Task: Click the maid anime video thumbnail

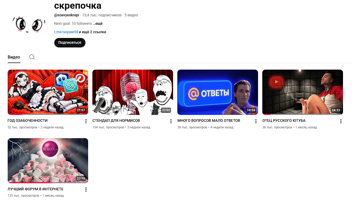Action: click(x=48, y=92)
